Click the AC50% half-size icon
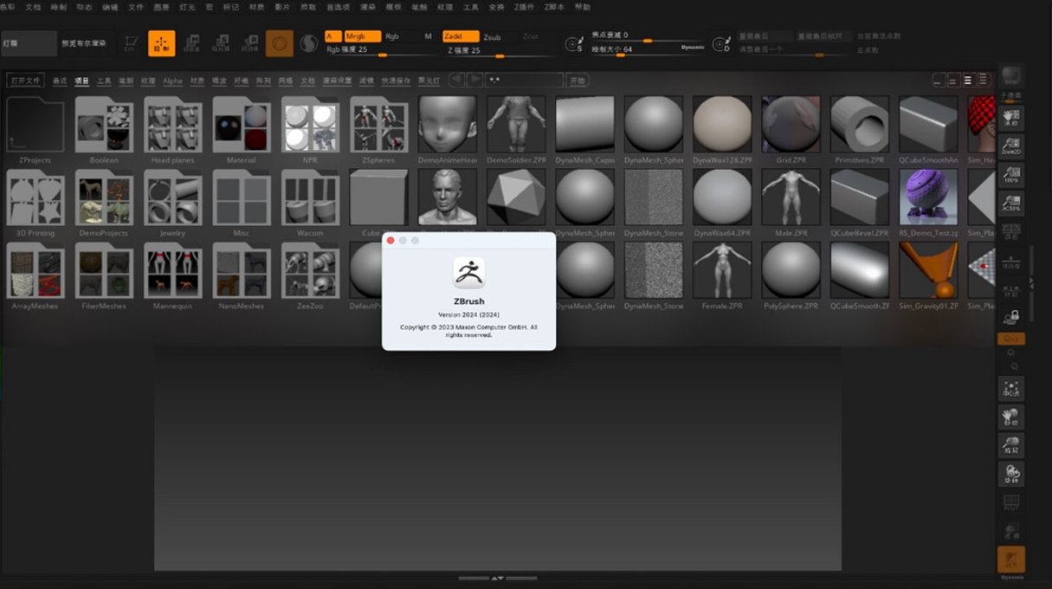Viewport: 1052px width, 589px height. (x=1011, y=205)
